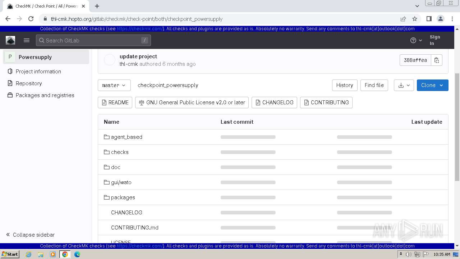View the GNU General Public License link
The image size is (460, 259).
192,103
